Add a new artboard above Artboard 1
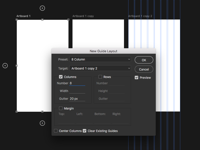Viewport: 200px width, 150px height. pyautogui.click(x=42, y=8)
